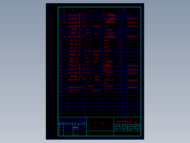Image resolution: width=190 pixels, height=143 pixels.
Task: Click the part number cell ending in -02
Action: (76, 18)
